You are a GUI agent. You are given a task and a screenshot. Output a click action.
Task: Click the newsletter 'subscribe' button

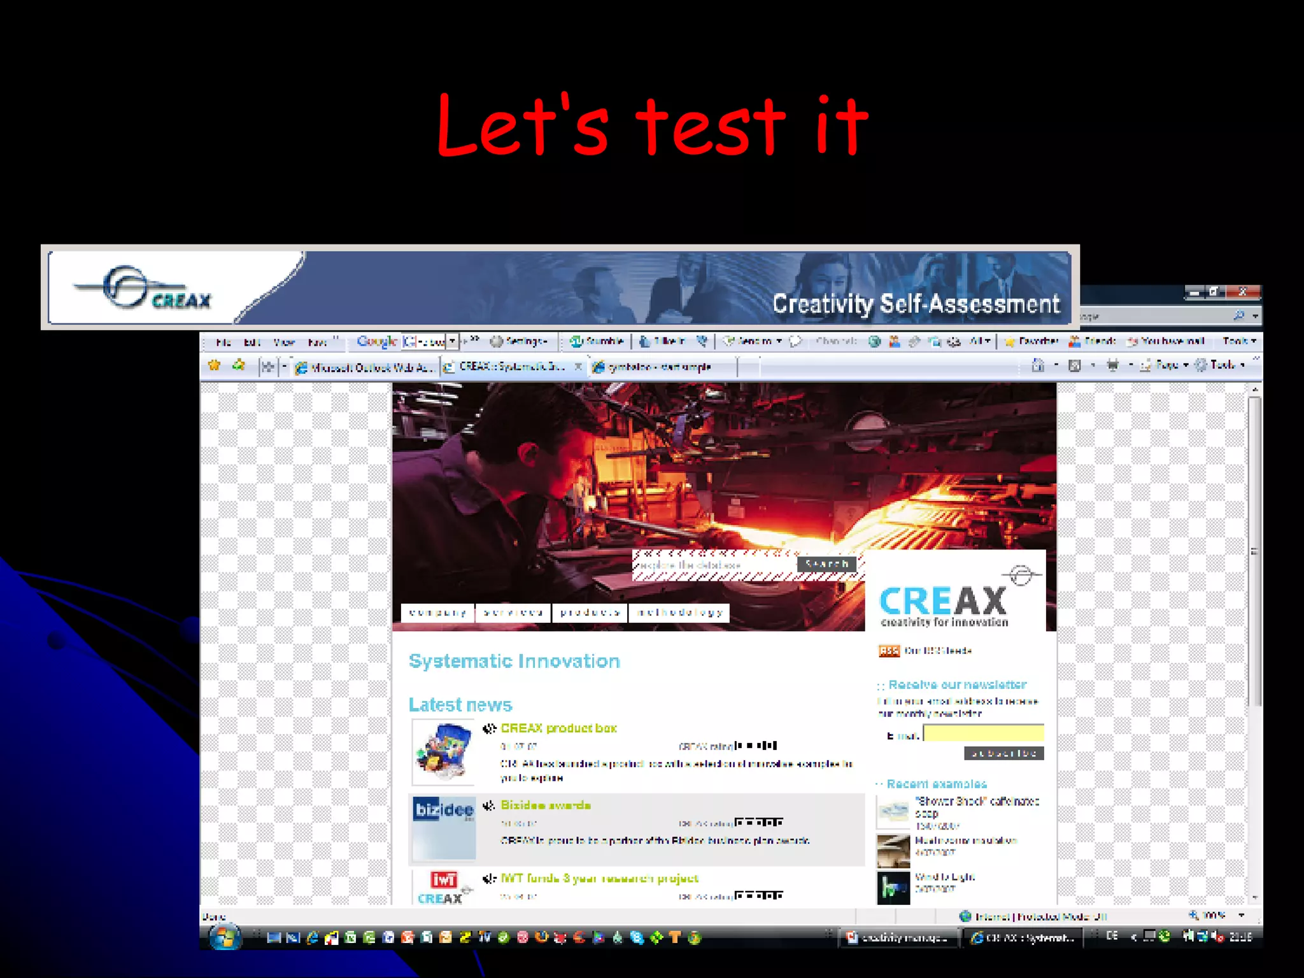pos(1004,753)
